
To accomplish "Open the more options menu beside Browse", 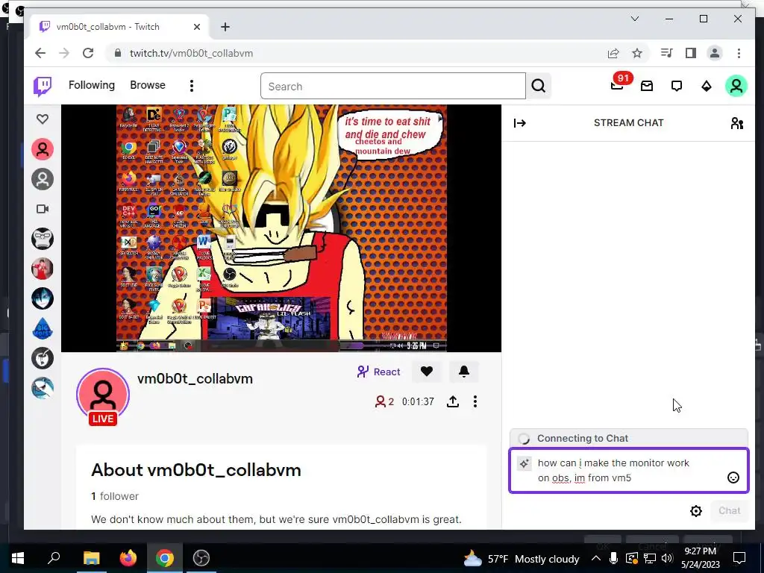I will tap(192, 86).
